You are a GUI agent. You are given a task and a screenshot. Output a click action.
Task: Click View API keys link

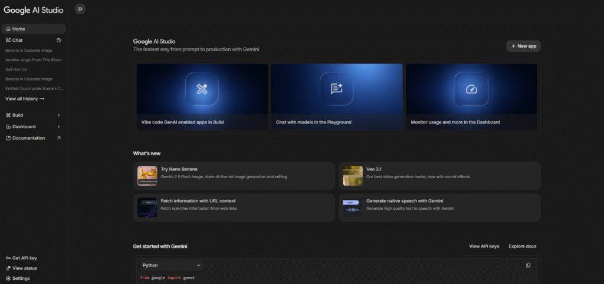pos(484,246)
